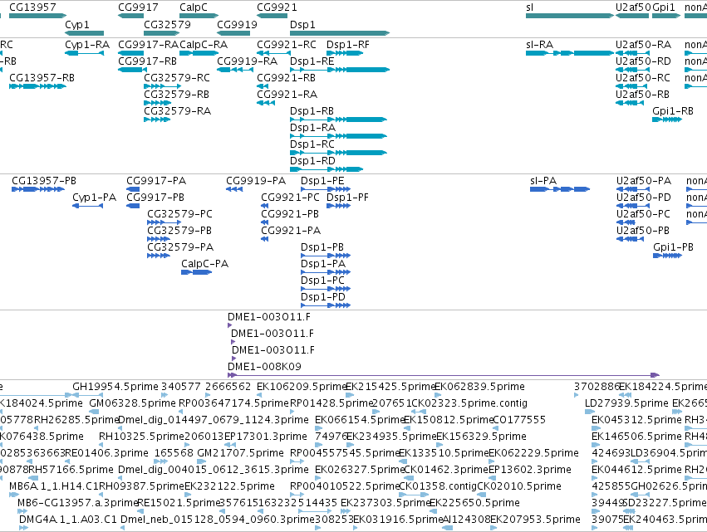Select the GM06328.5prime EST label
The height and width of the screenshot is (532, 707).
(x=133, y=403)
